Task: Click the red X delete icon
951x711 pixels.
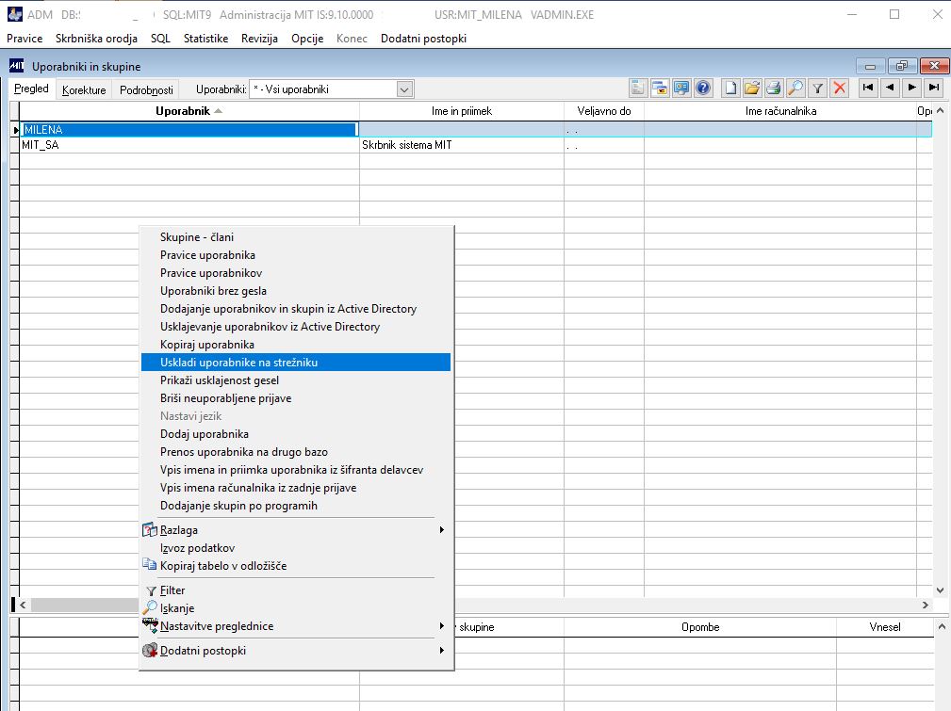Action: (x=840, y=88)
